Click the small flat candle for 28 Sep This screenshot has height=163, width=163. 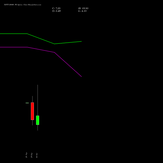click(27, 103)
